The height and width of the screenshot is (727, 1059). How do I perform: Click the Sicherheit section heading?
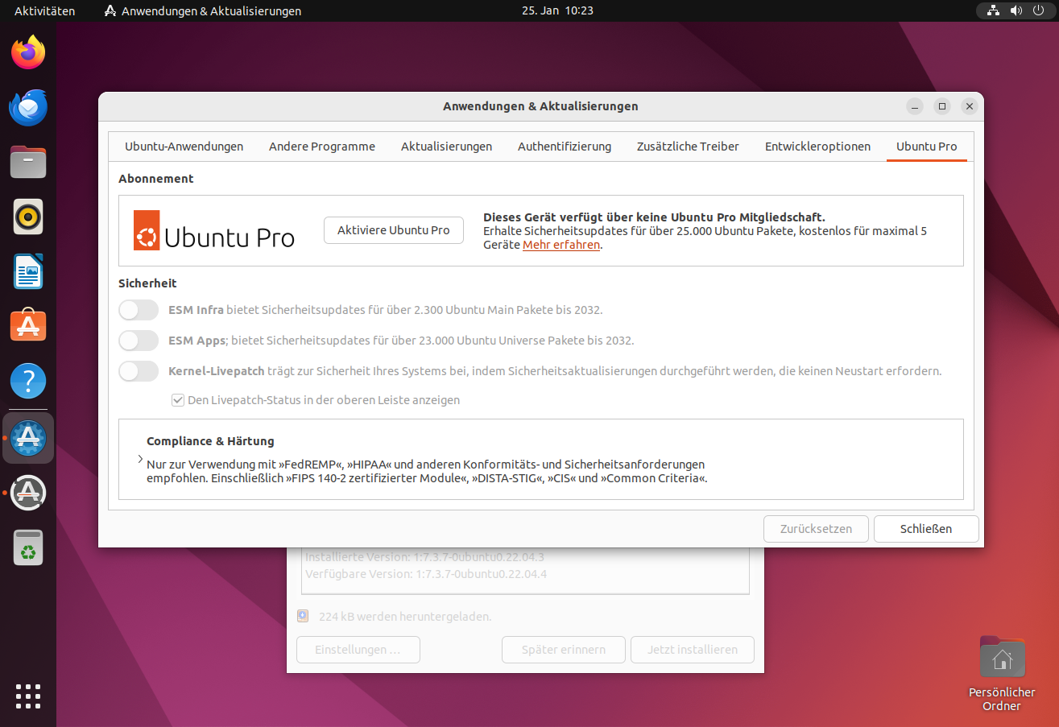[x=147, y=283]
